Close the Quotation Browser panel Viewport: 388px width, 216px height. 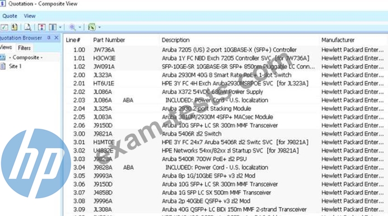click(x=57, y=37)
